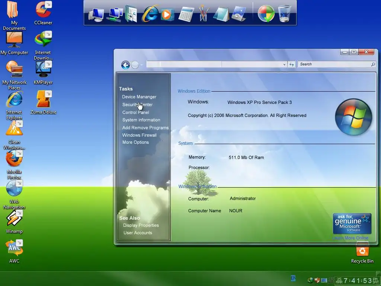
Task: Open the network computers icon in the dock
Action: pos(115,15)
